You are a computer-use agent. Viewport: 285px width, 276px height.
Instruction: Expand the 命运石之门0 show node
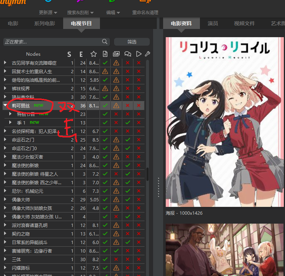5,148
